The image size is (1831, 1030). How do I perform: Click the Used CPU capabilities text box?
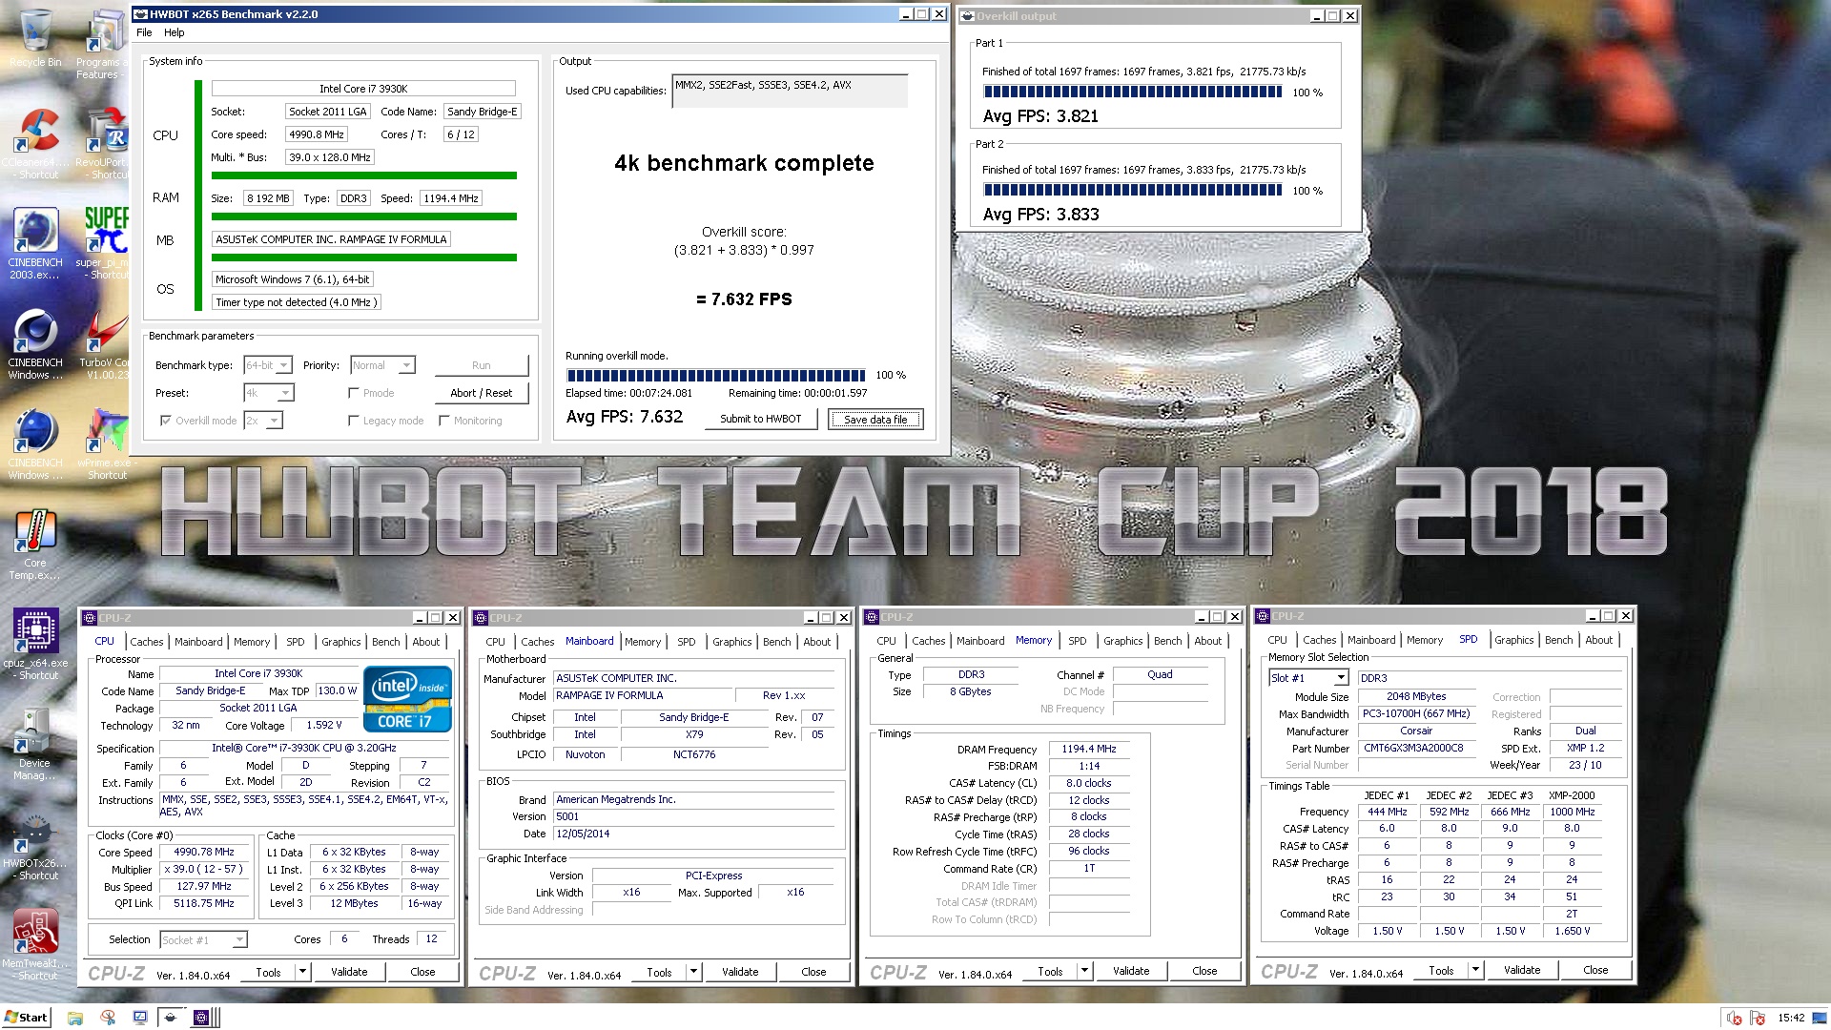(x=790, y=91)
